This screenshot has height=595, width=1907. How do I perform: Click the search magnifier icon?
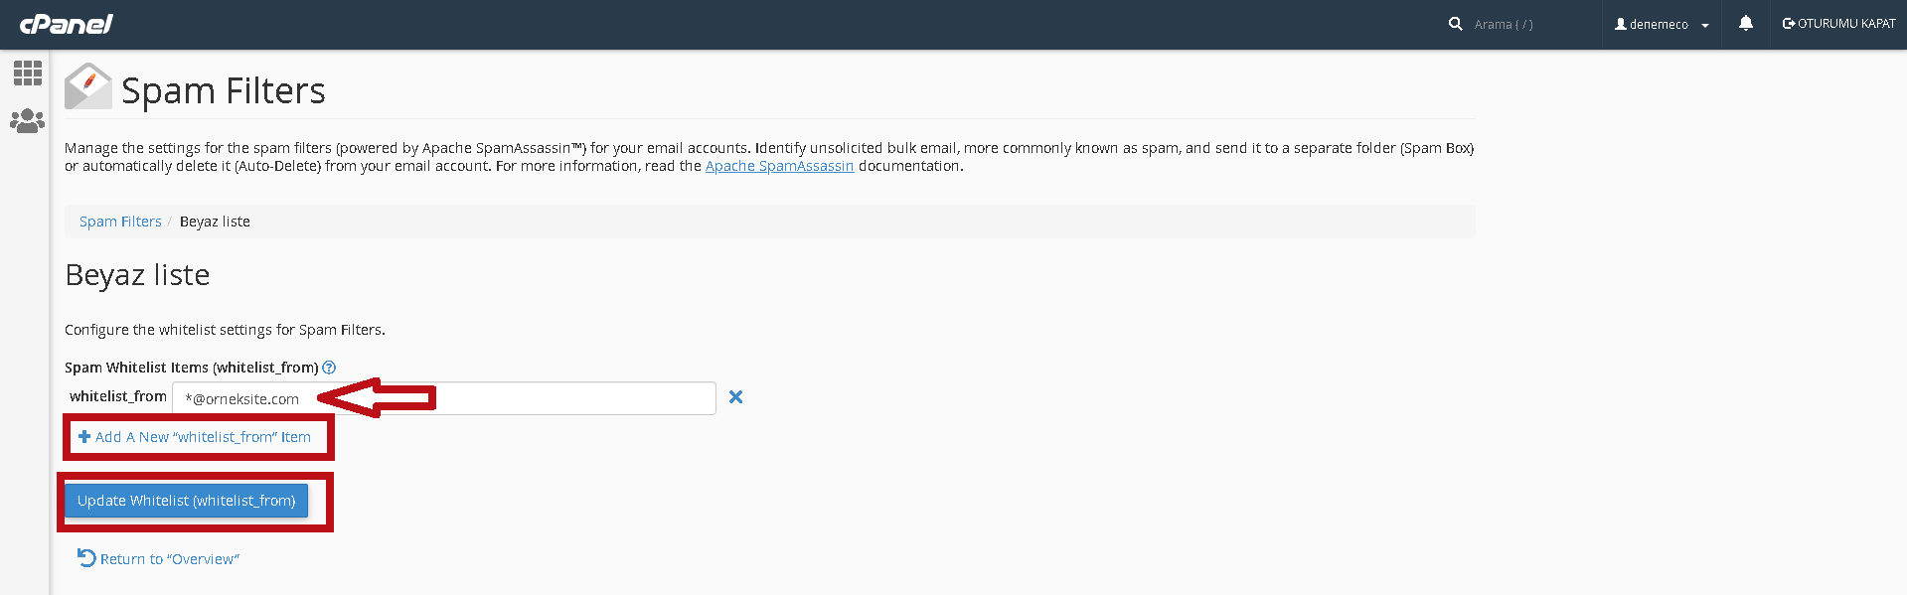click(x=1456, y=24)
